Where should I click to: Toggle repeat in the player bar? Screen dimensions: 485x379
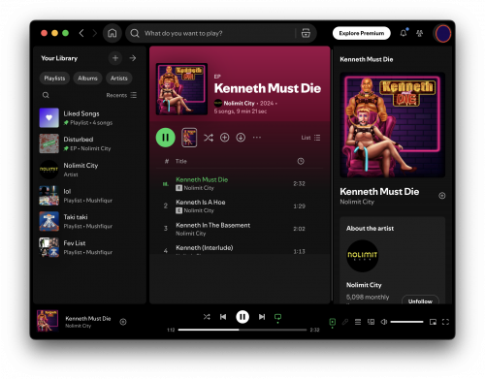pos(277,317)
